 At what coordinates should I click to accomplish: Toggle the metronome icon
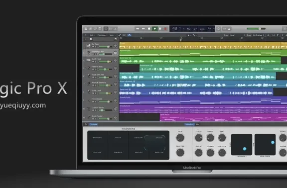click(x=229, y=29)
